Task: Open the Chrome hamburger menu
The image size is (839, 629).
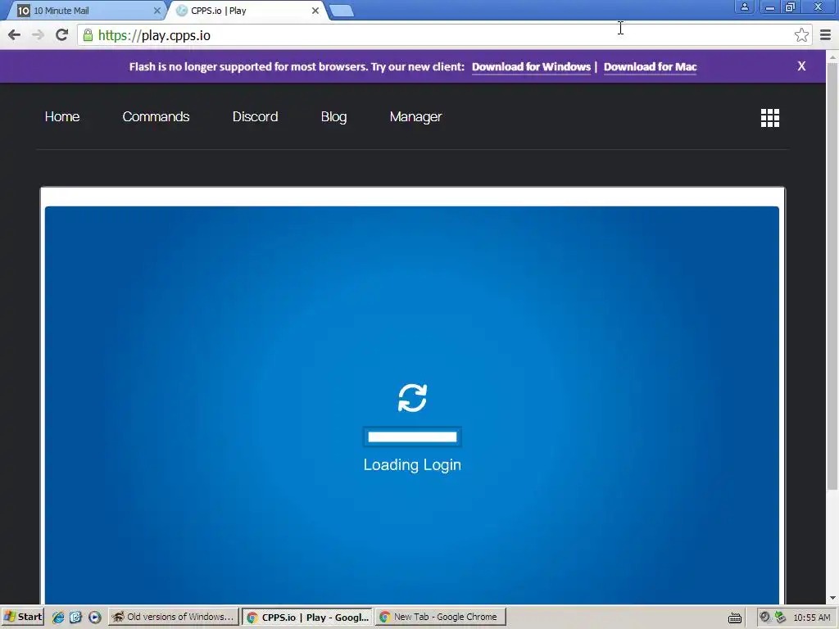Action: pyautogui.click(x=826, y=35)
